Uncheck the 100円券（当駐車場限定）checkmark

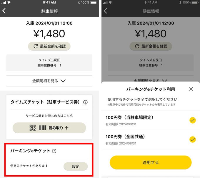[192, 120]
